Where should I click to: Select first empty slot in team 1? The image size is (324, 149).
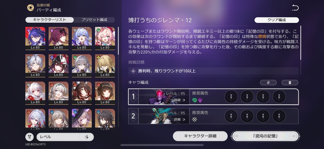[x=231, y=97]
